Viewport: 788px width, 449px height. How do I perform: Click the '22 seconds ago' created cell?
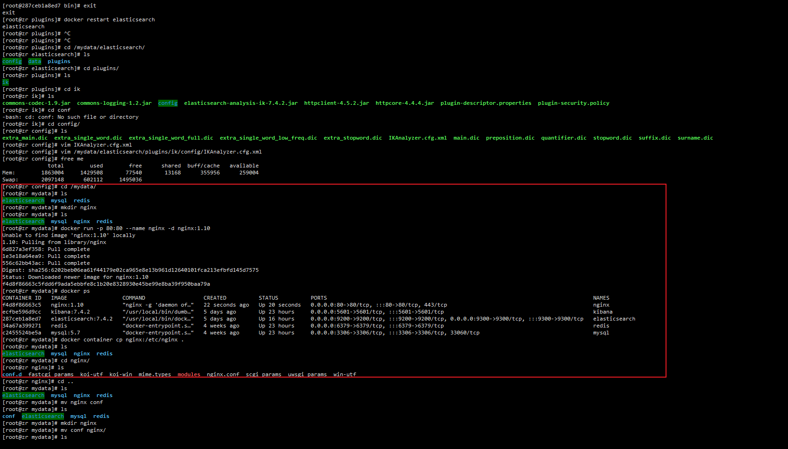(x=226, y=305)
